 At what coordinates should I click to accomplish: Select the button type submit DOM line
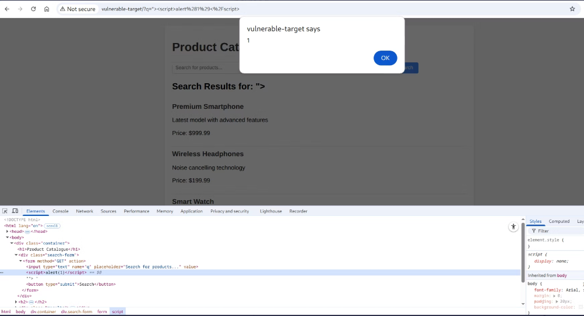click(x=71, y=284)
